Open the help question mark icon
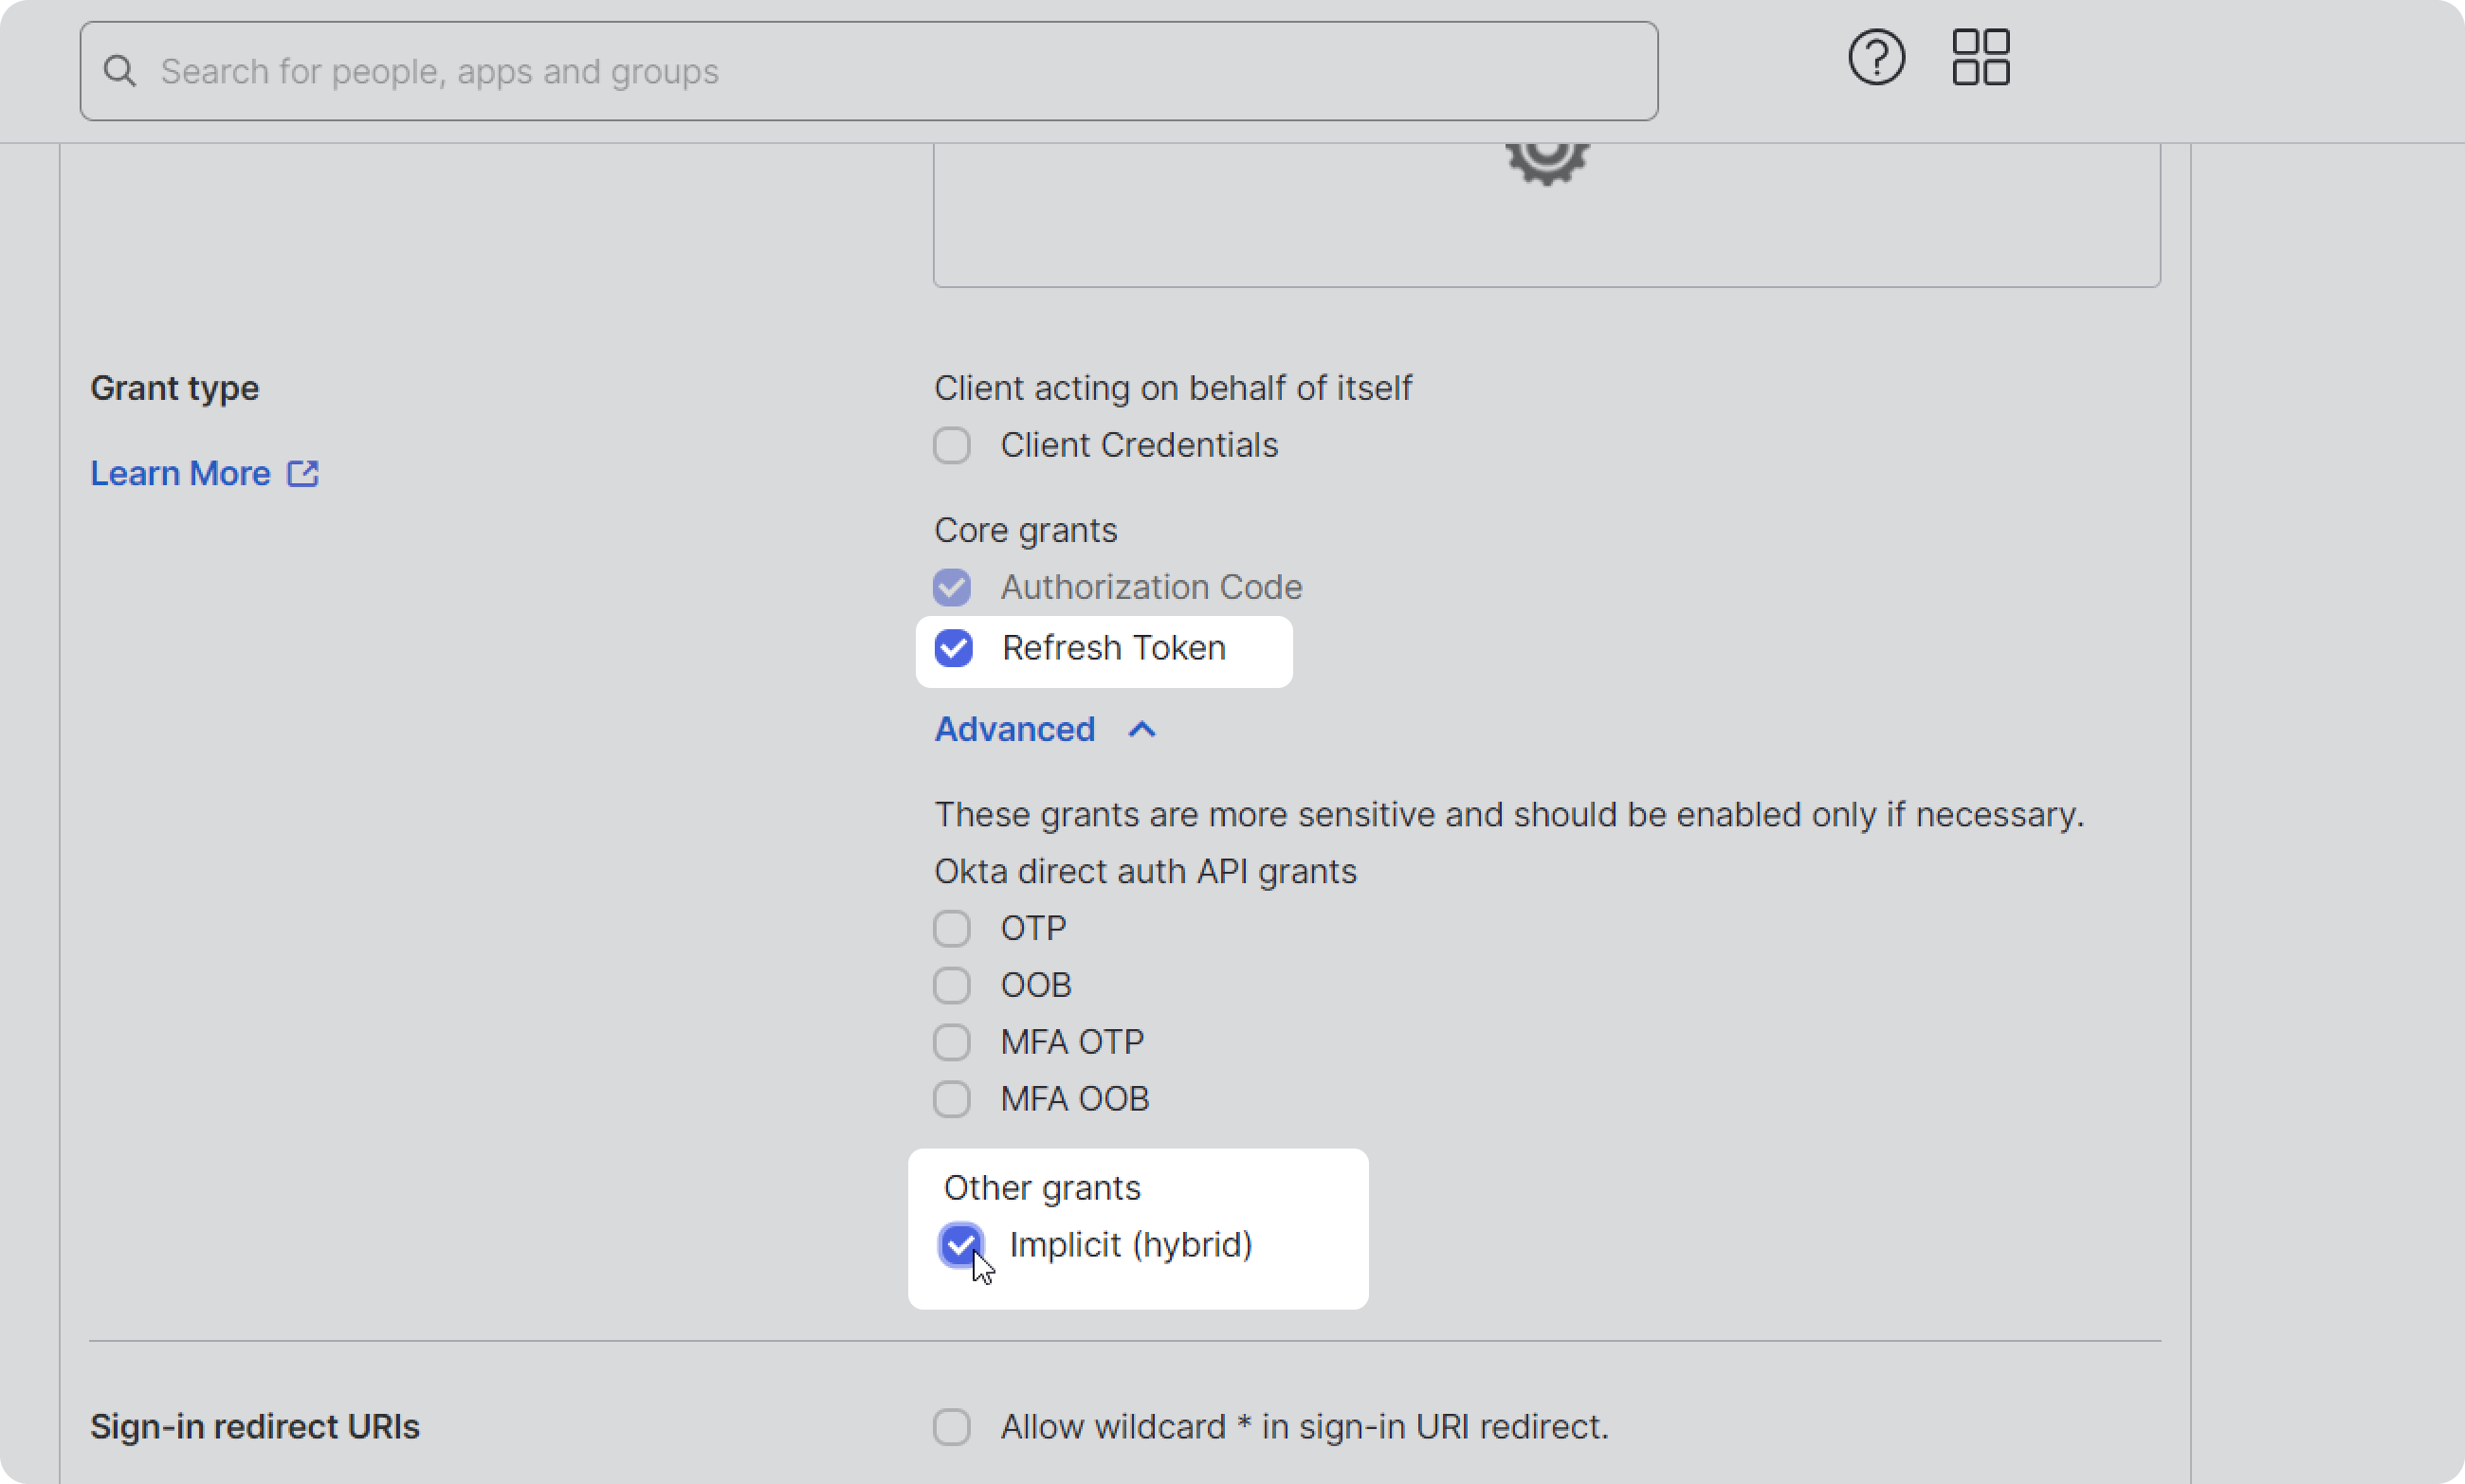The image size is (2465, 1484). 1875,57
